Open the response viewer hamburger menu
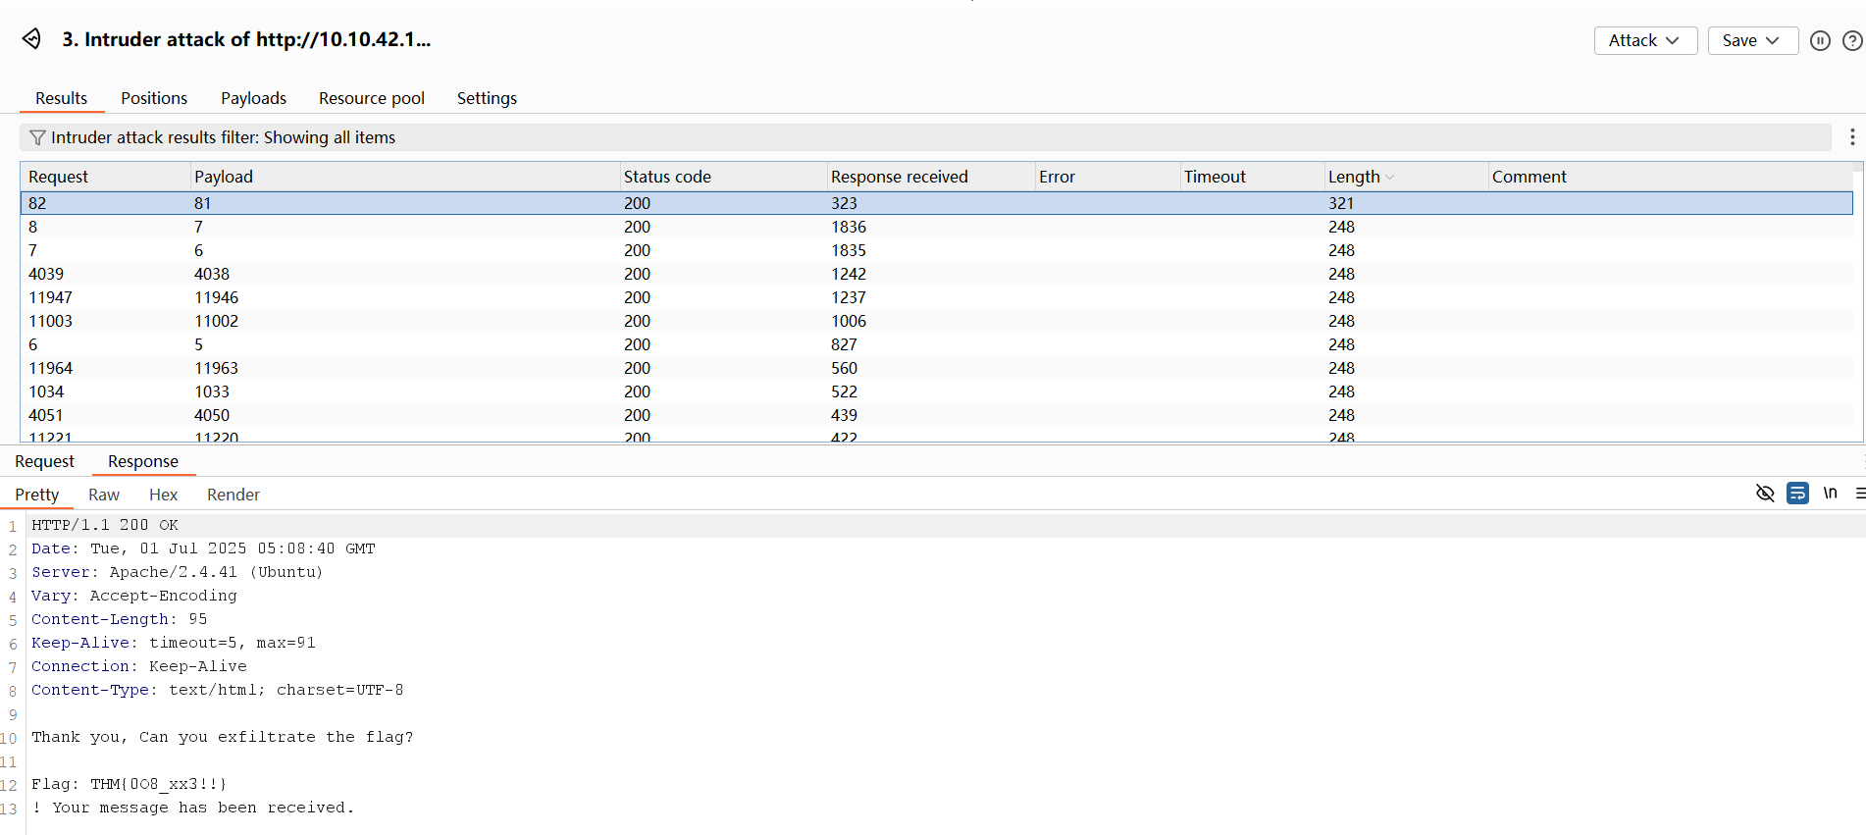 pos(1859,493)
